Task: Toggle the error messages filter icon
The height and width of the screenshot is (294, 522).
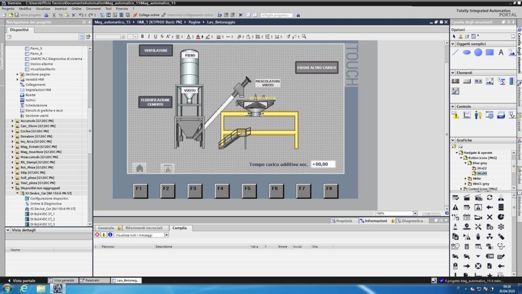Action: pyautogui.click(x=97, y=235)
